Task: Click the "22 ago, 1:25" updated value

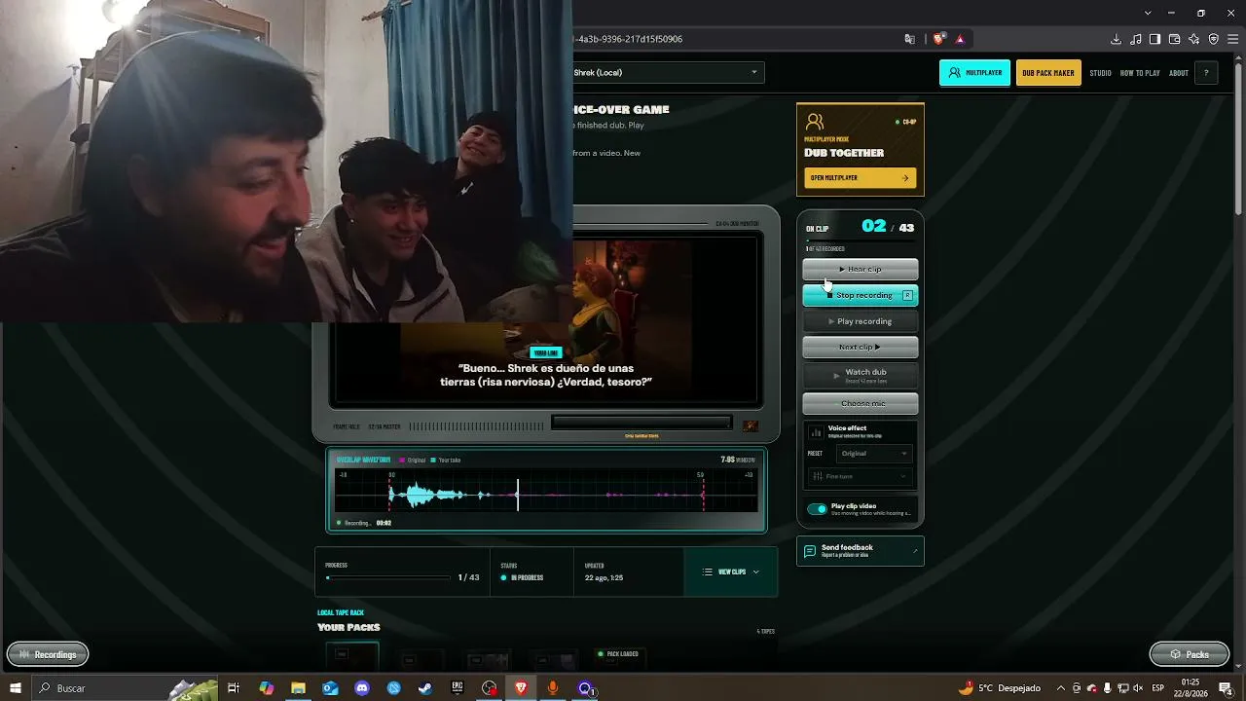Action: tap(604, 578)
